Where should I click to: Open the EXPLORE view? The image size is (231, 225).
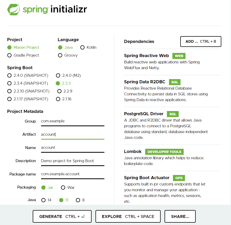click(x=128, y=216)
